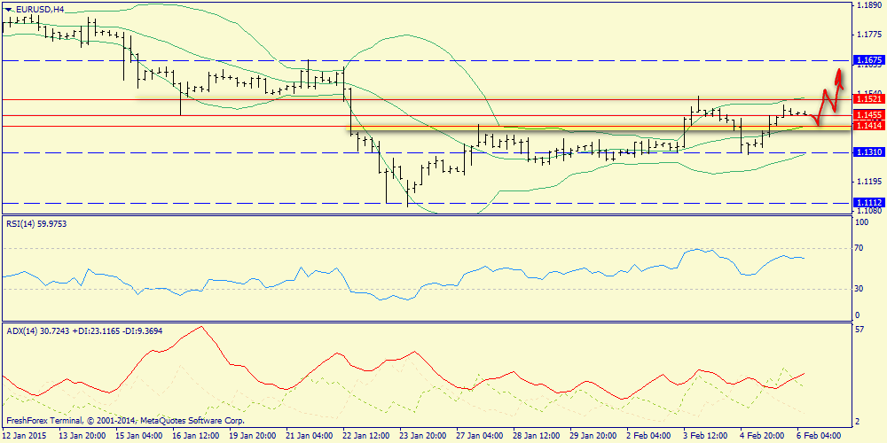Click the 15 Jan 04:00 time label
Viewport: 887px width, 443px height.
(137, 436)
